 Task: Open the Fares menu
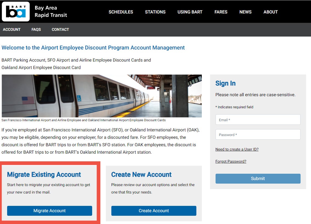tap(221, 12)
